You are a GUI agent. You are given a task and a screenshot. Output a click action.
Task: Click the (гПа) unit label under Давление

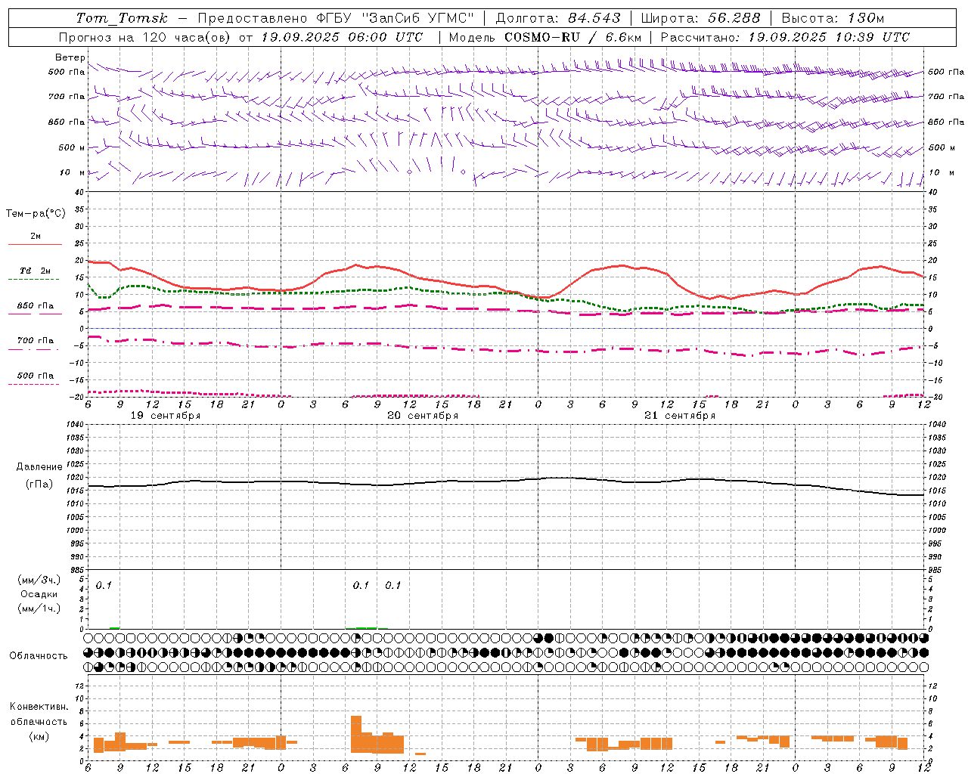[39, 485]
